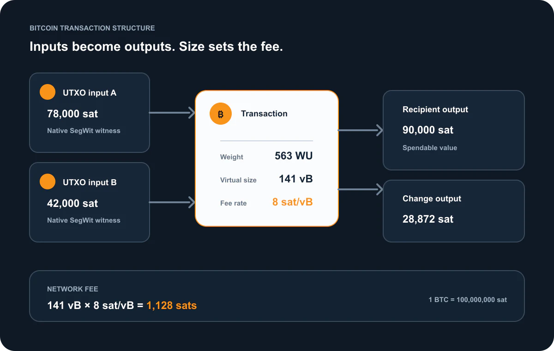Click the orange circle icon beside UTXO input A
Image resolution: width=554 pixels, height=351 pixels.
point(48,92)
